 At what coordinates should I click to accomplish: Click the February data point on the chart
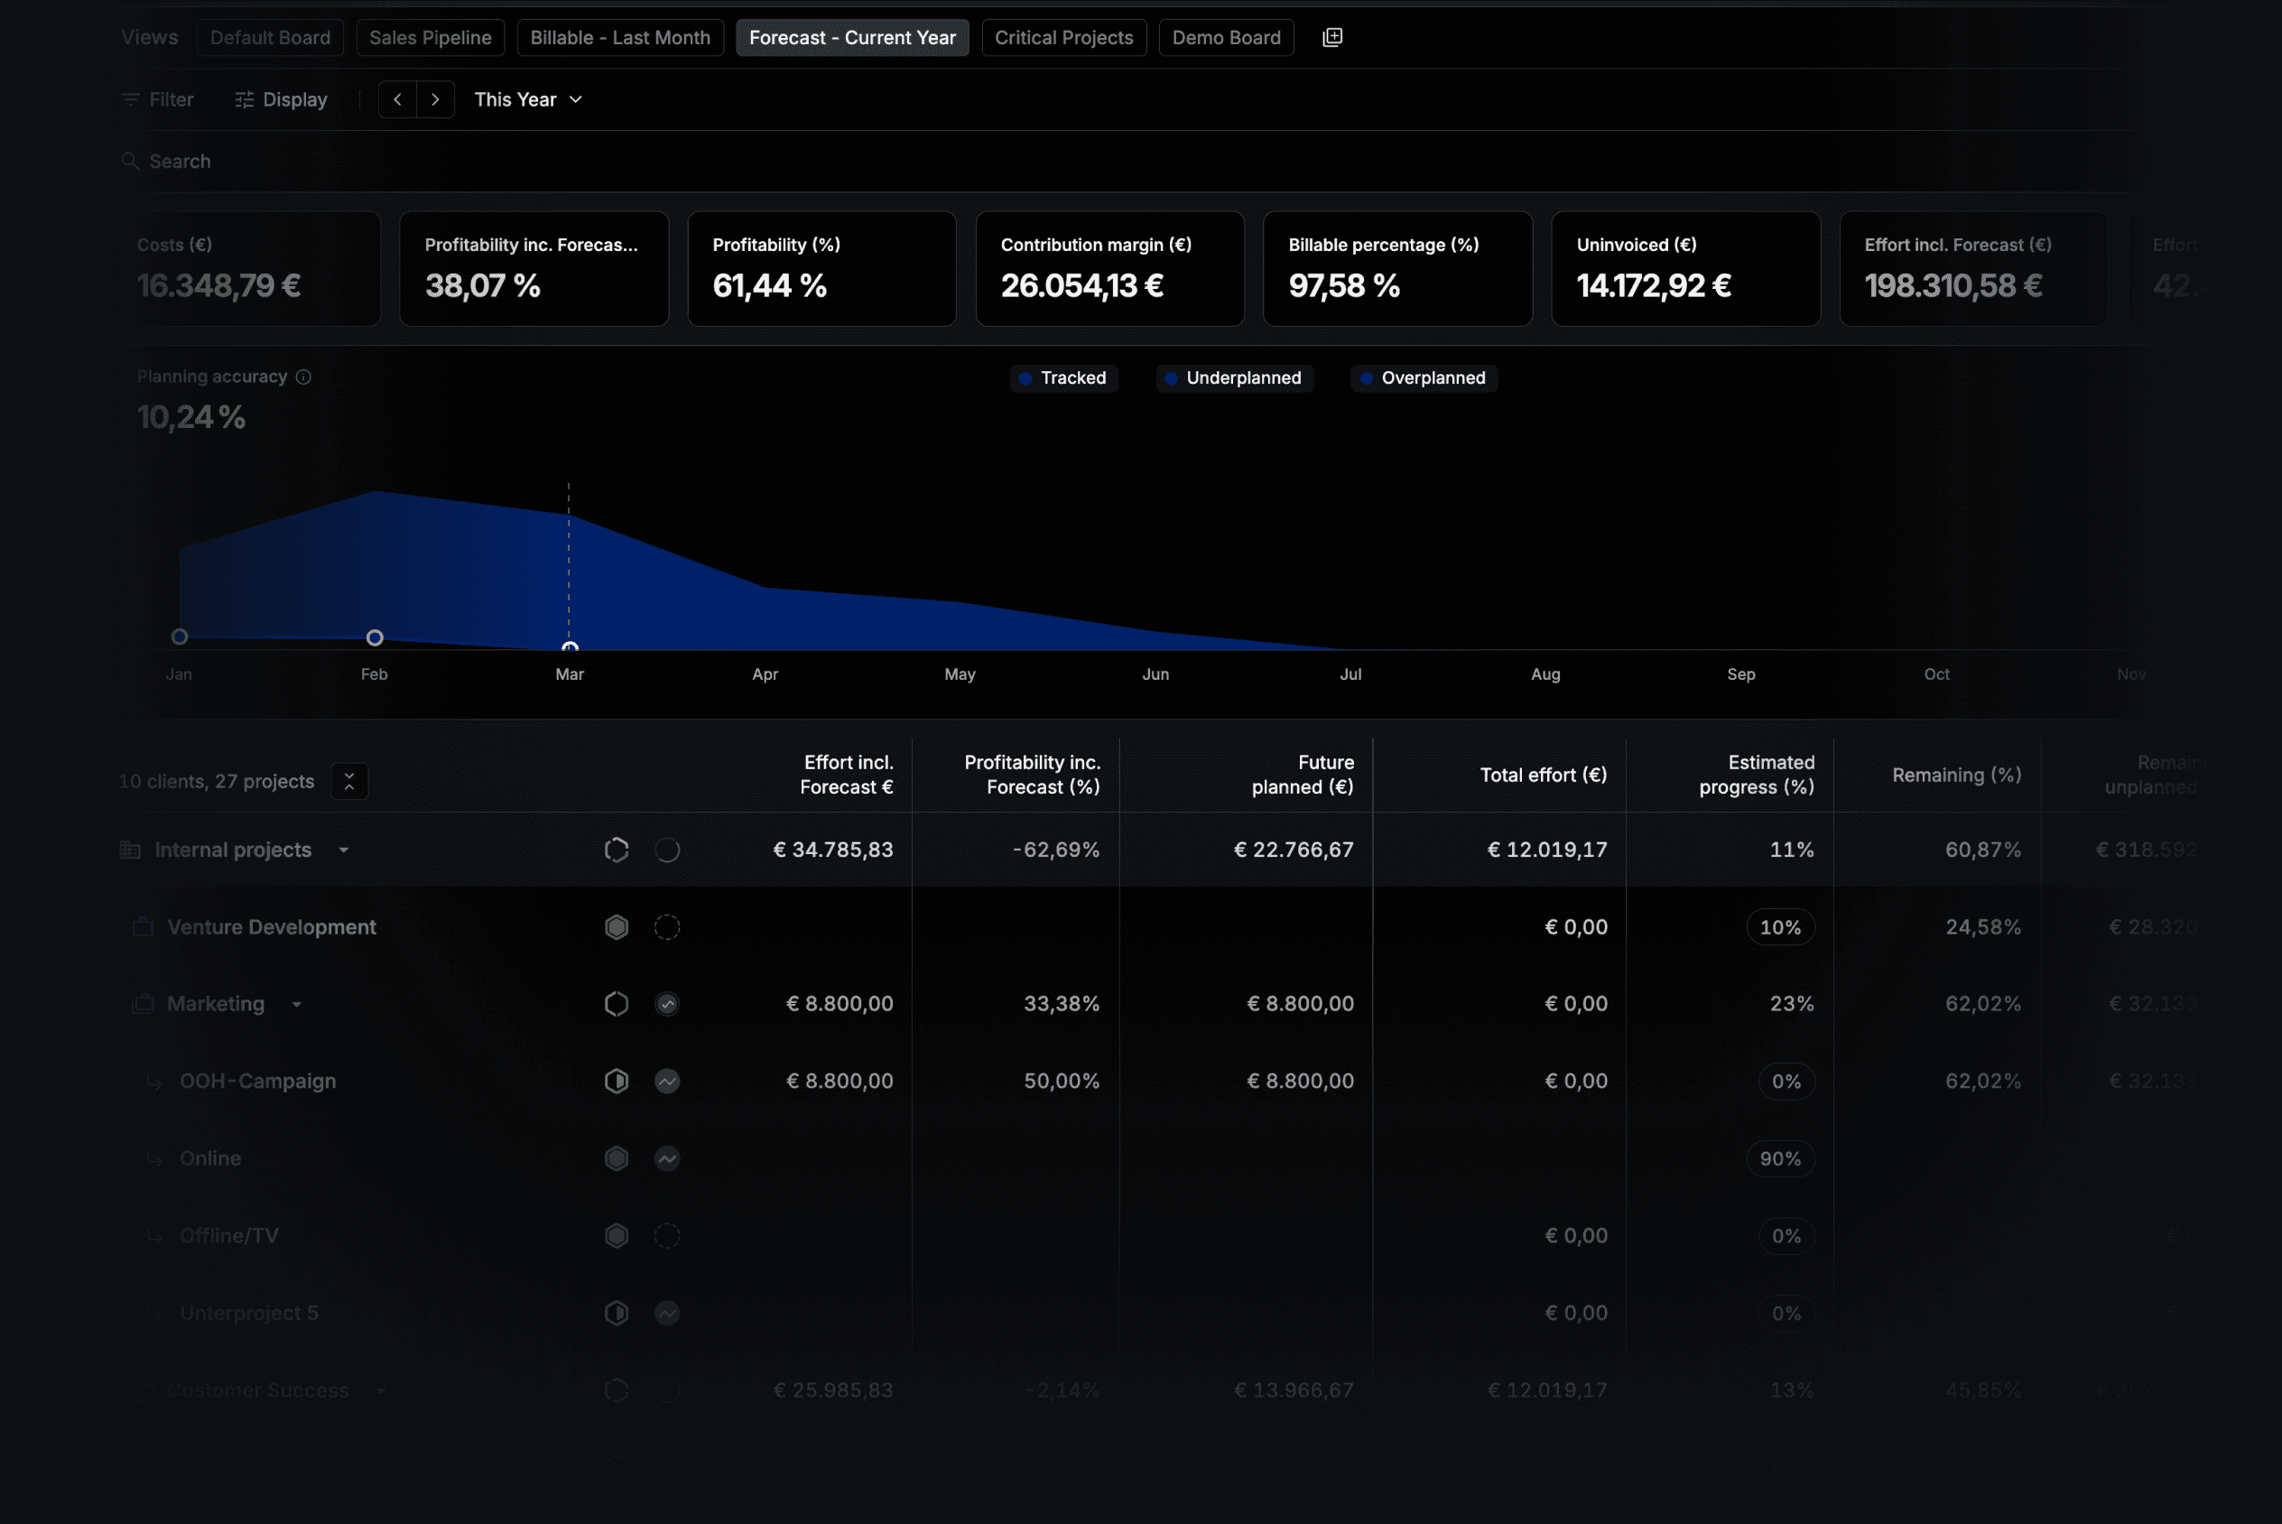375,637
